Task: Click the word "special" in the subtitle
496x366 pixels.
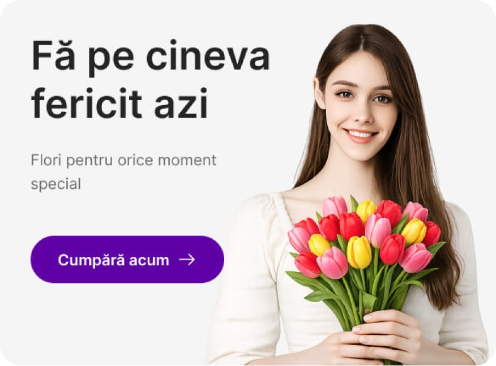Action: point(56,184)
